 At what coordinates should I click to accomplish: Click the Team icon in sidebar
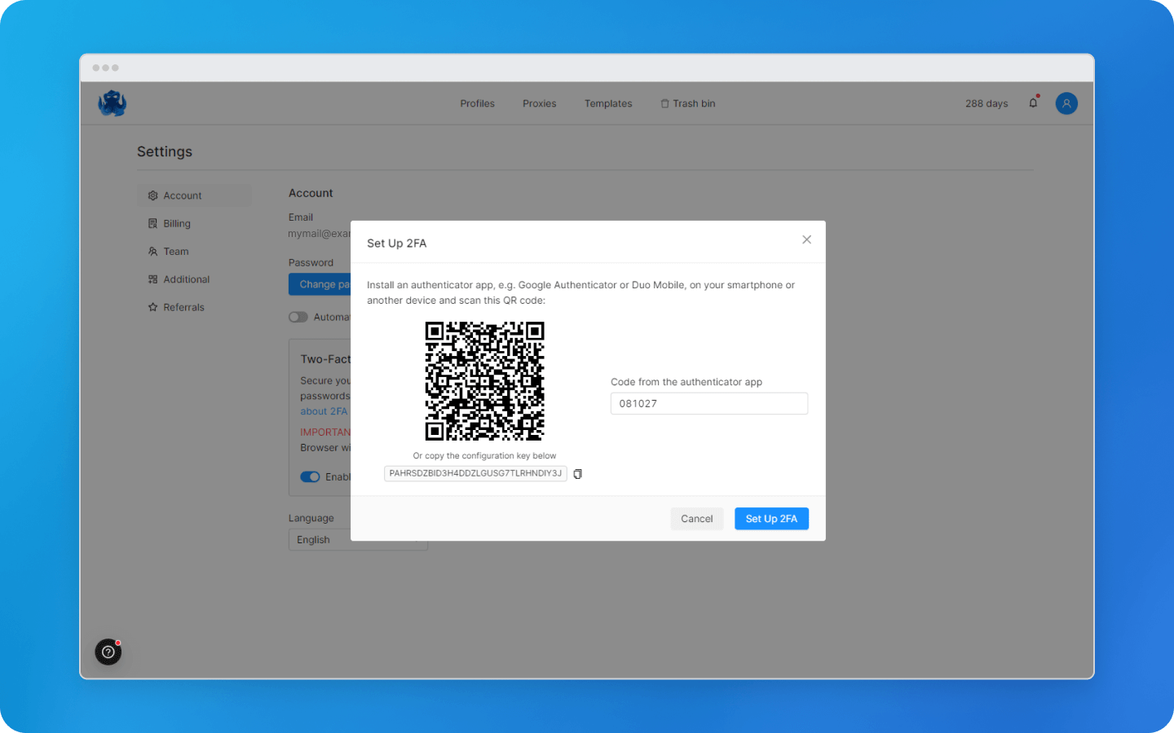click(152, 251)
